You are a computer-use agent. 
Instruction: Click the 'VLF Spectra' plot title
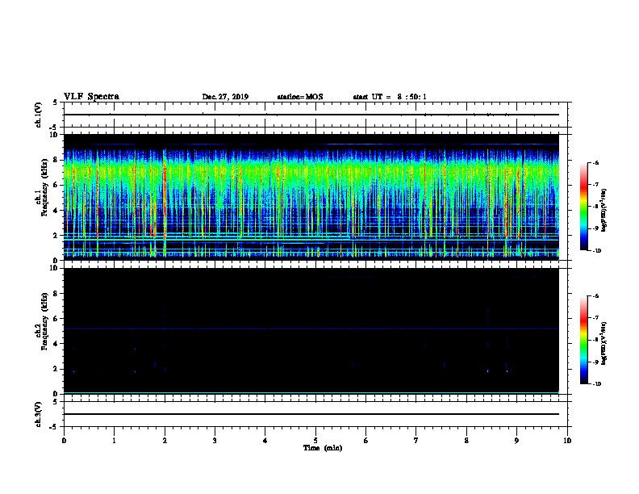[x=91, y=97]
